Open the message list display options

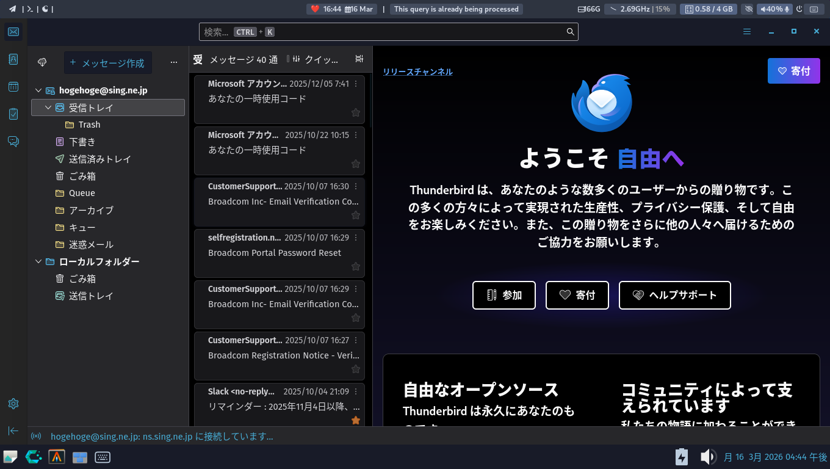(359, 59)
